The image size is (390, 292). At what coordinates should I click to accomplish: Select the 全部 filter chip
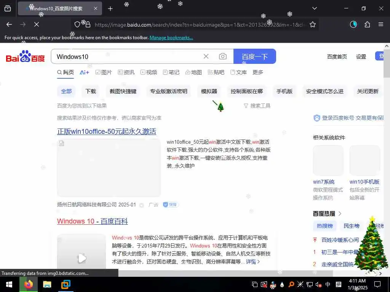pos(66,91)
